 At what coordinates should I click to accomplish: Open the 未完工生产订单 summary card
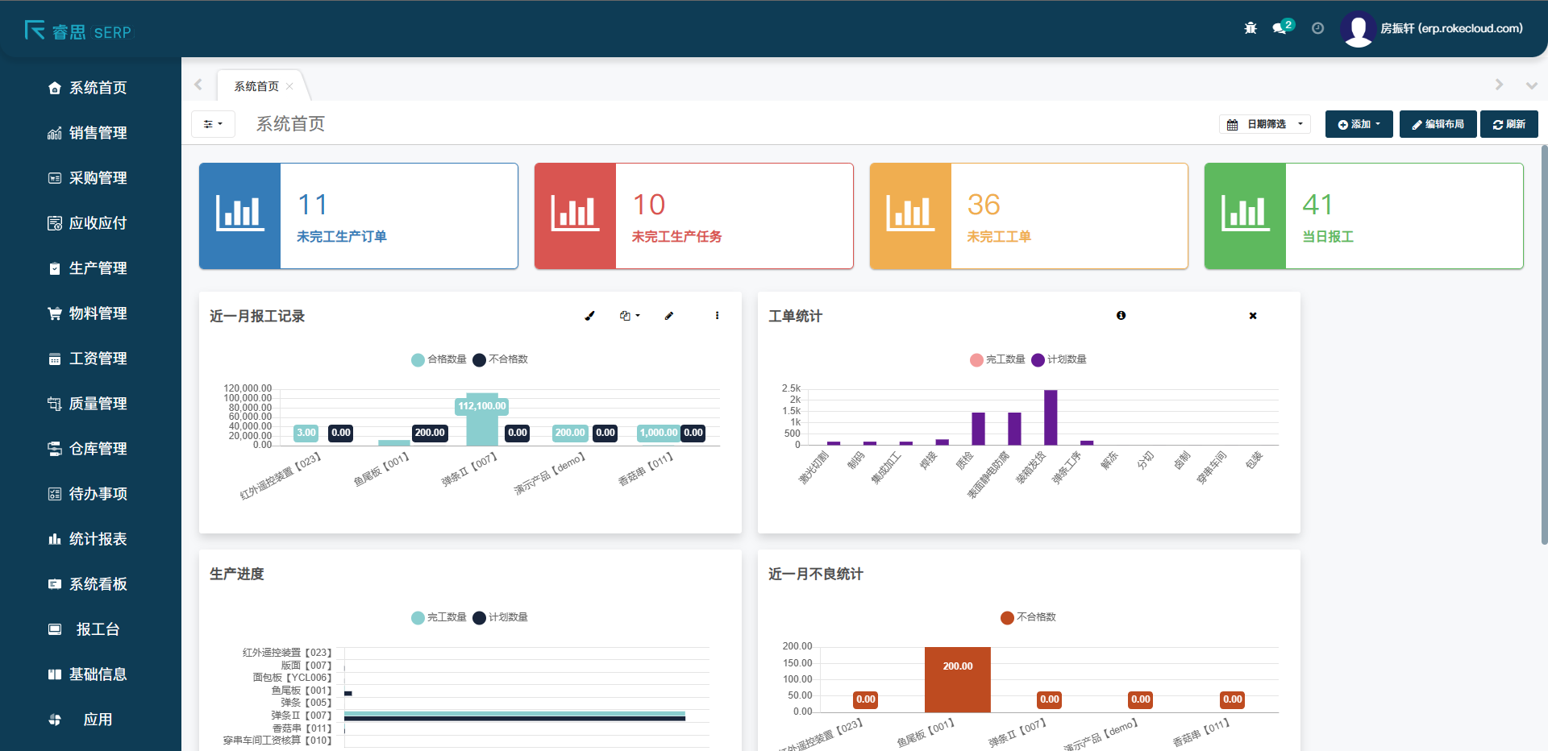(358, 216)
